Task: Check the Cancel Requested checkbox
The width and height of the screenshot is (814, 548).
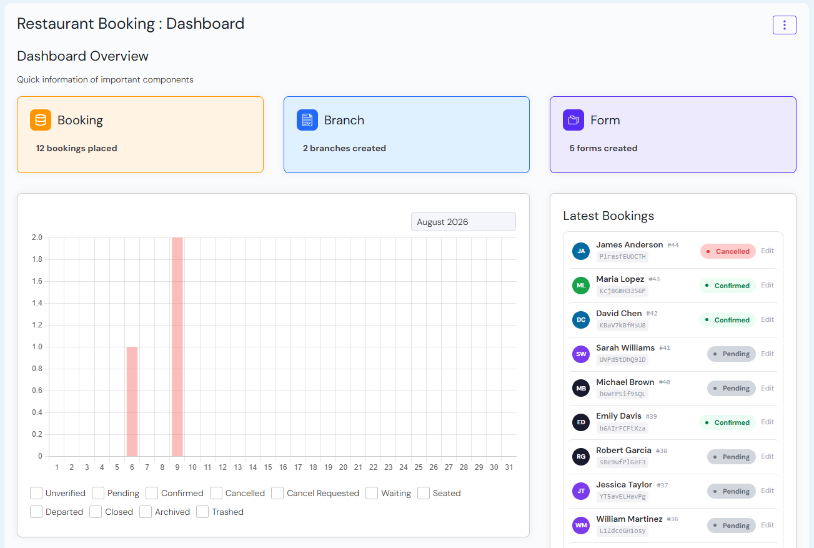Action: [x=277, y=493]
